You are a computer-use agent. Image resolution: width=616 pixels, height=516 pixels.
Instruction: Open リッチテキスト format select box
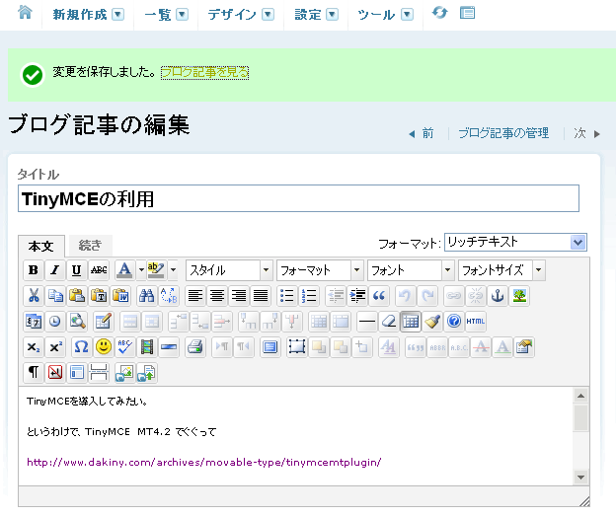click(515, 243)
